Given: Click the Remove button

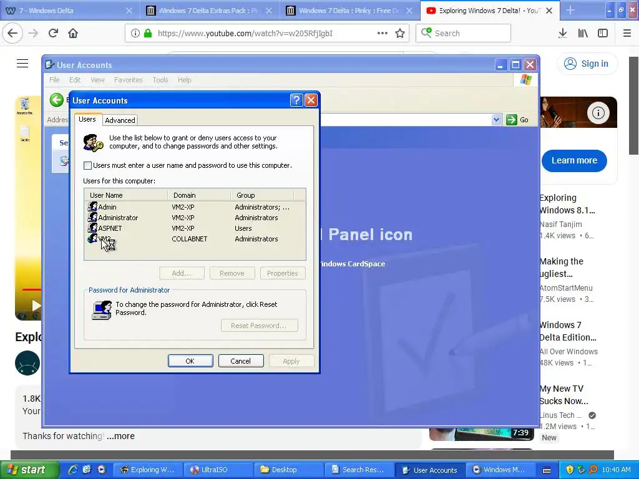Looking at the screenshot, I should coord(232,273).
